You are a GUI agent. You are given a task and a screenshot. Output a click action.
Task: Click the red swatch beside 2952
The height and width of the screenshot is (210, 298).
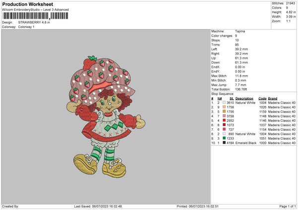224,120
